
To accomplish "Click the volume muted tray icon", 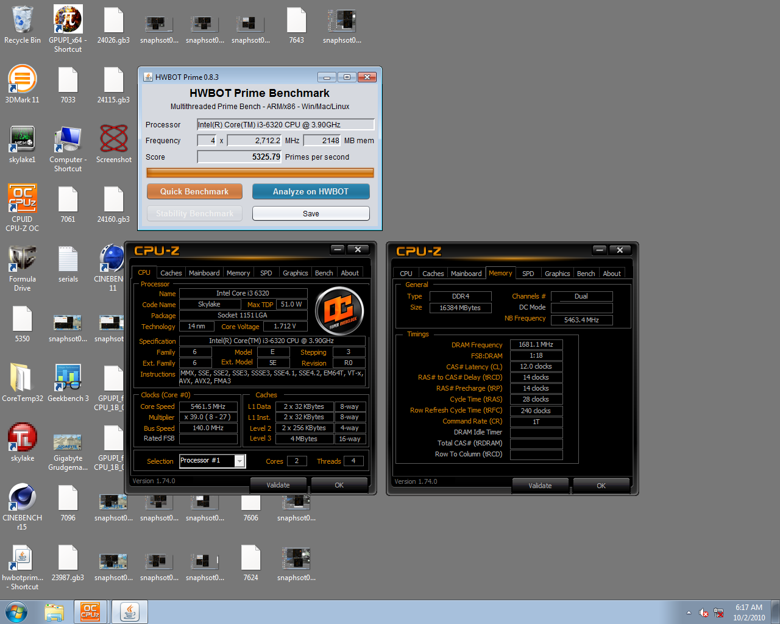I will [703, 613].
